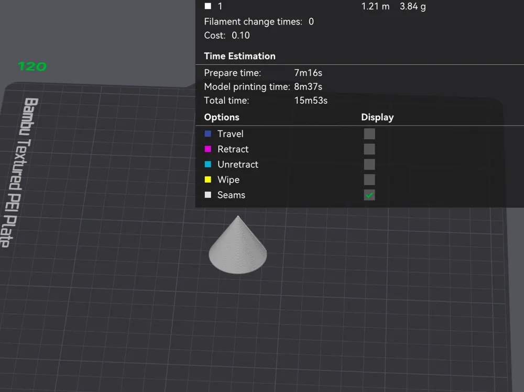Screen dimensions: 524x392
Task: Uncheck the Seams display checkbox
Action: coord(369,195)
